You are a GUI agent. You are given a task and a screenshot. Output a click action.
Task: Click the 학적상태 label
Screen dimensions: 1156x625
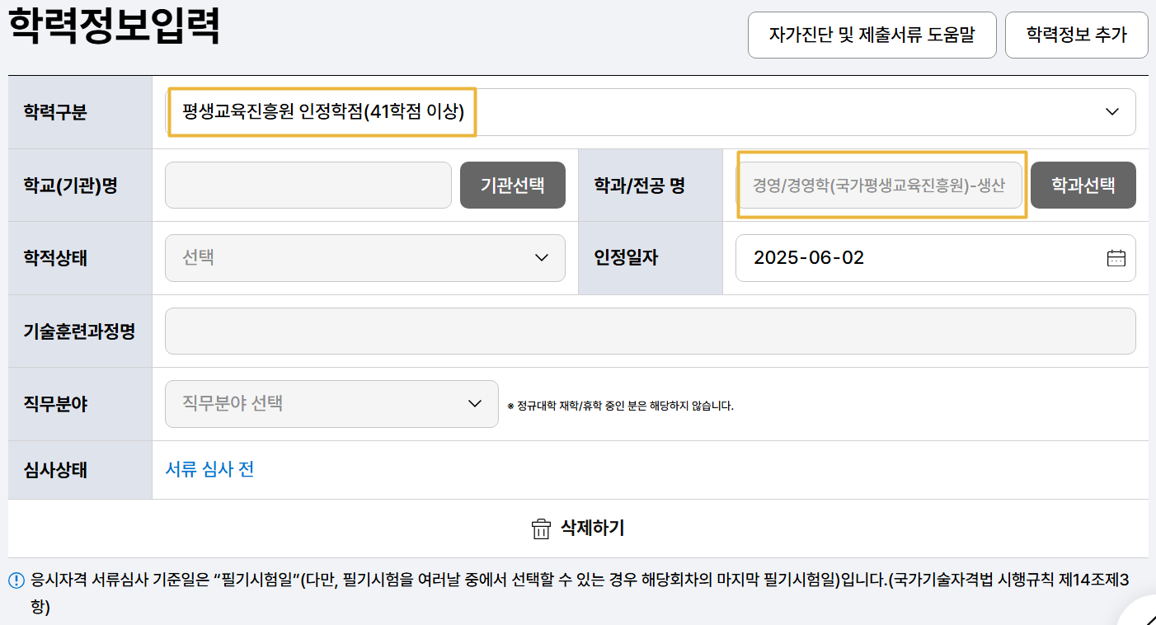tap(55, 258)
